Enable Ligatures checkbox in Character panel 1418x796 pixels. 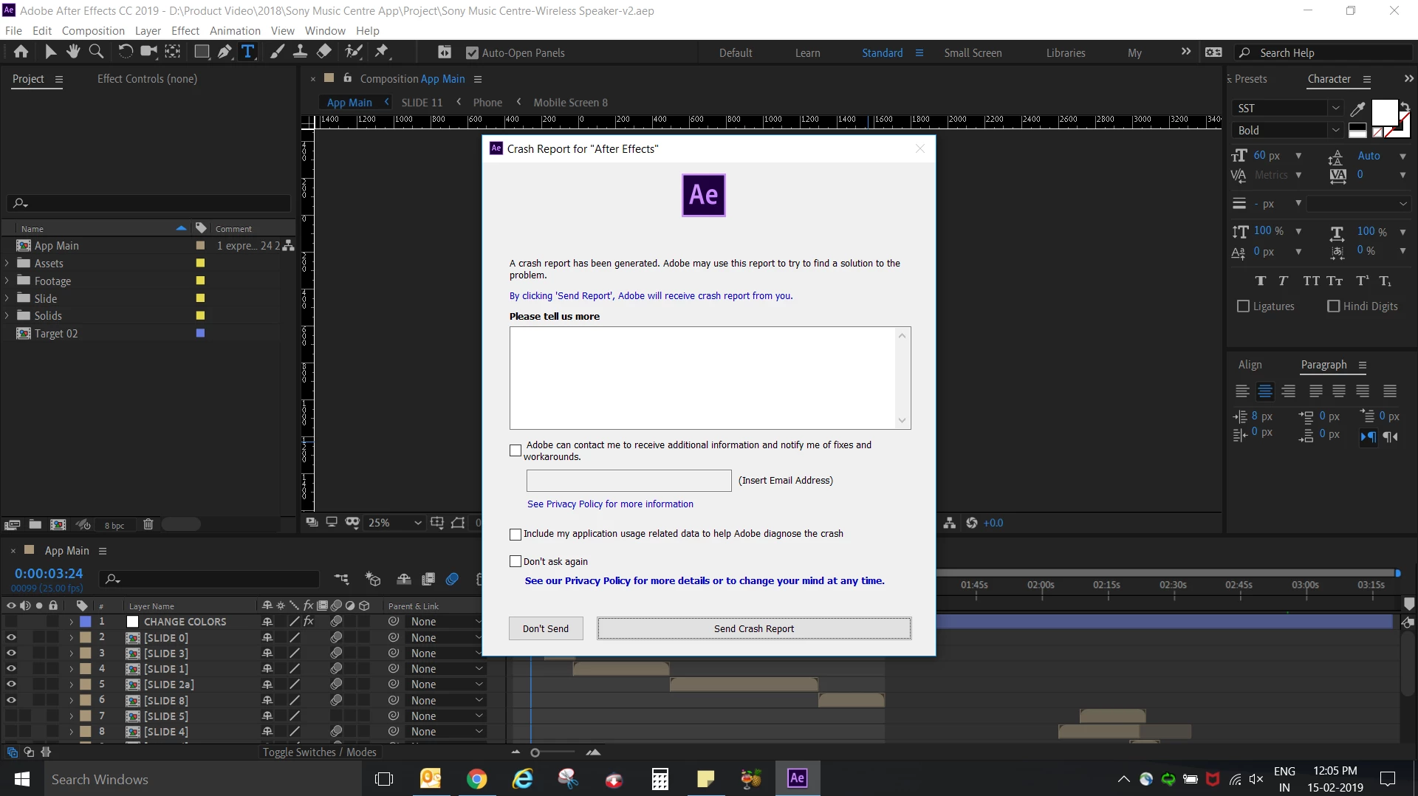click(1243, 306)
